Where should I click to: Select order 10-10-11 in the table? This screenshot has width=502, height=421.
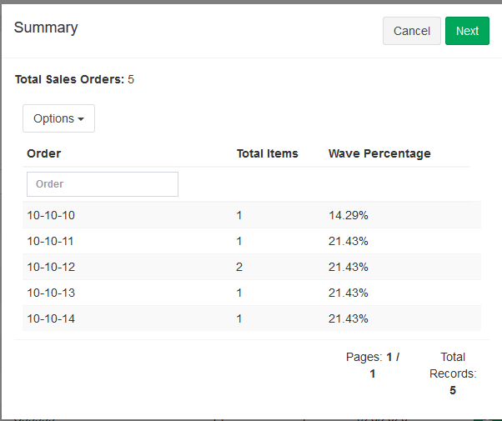click(x=51, y=241)
